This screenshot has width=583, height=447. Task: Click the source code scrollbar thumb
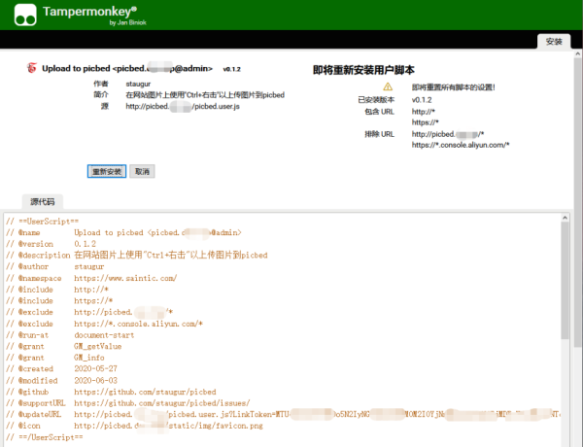pos(566,281)
